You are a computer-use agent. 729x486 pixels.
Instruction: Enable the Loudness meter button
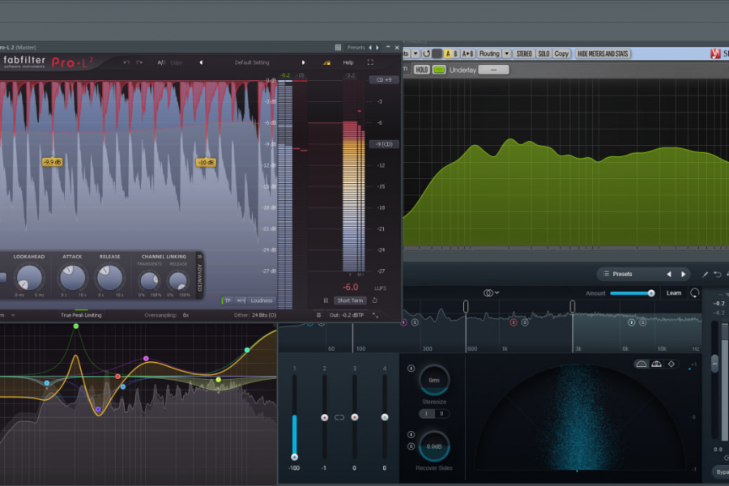262,301
